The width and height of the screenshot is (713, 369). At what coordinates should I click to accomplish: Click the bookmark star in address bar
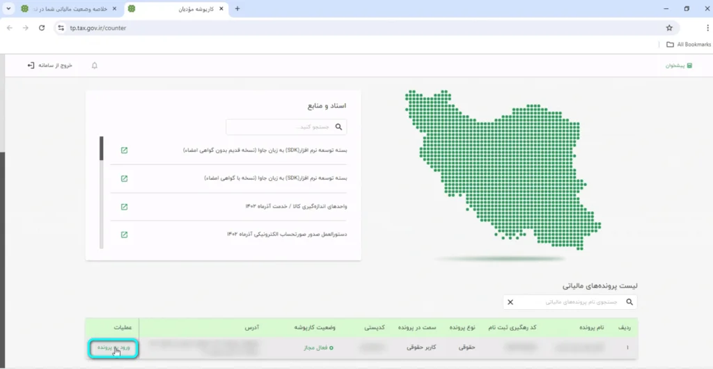point(669,28)
